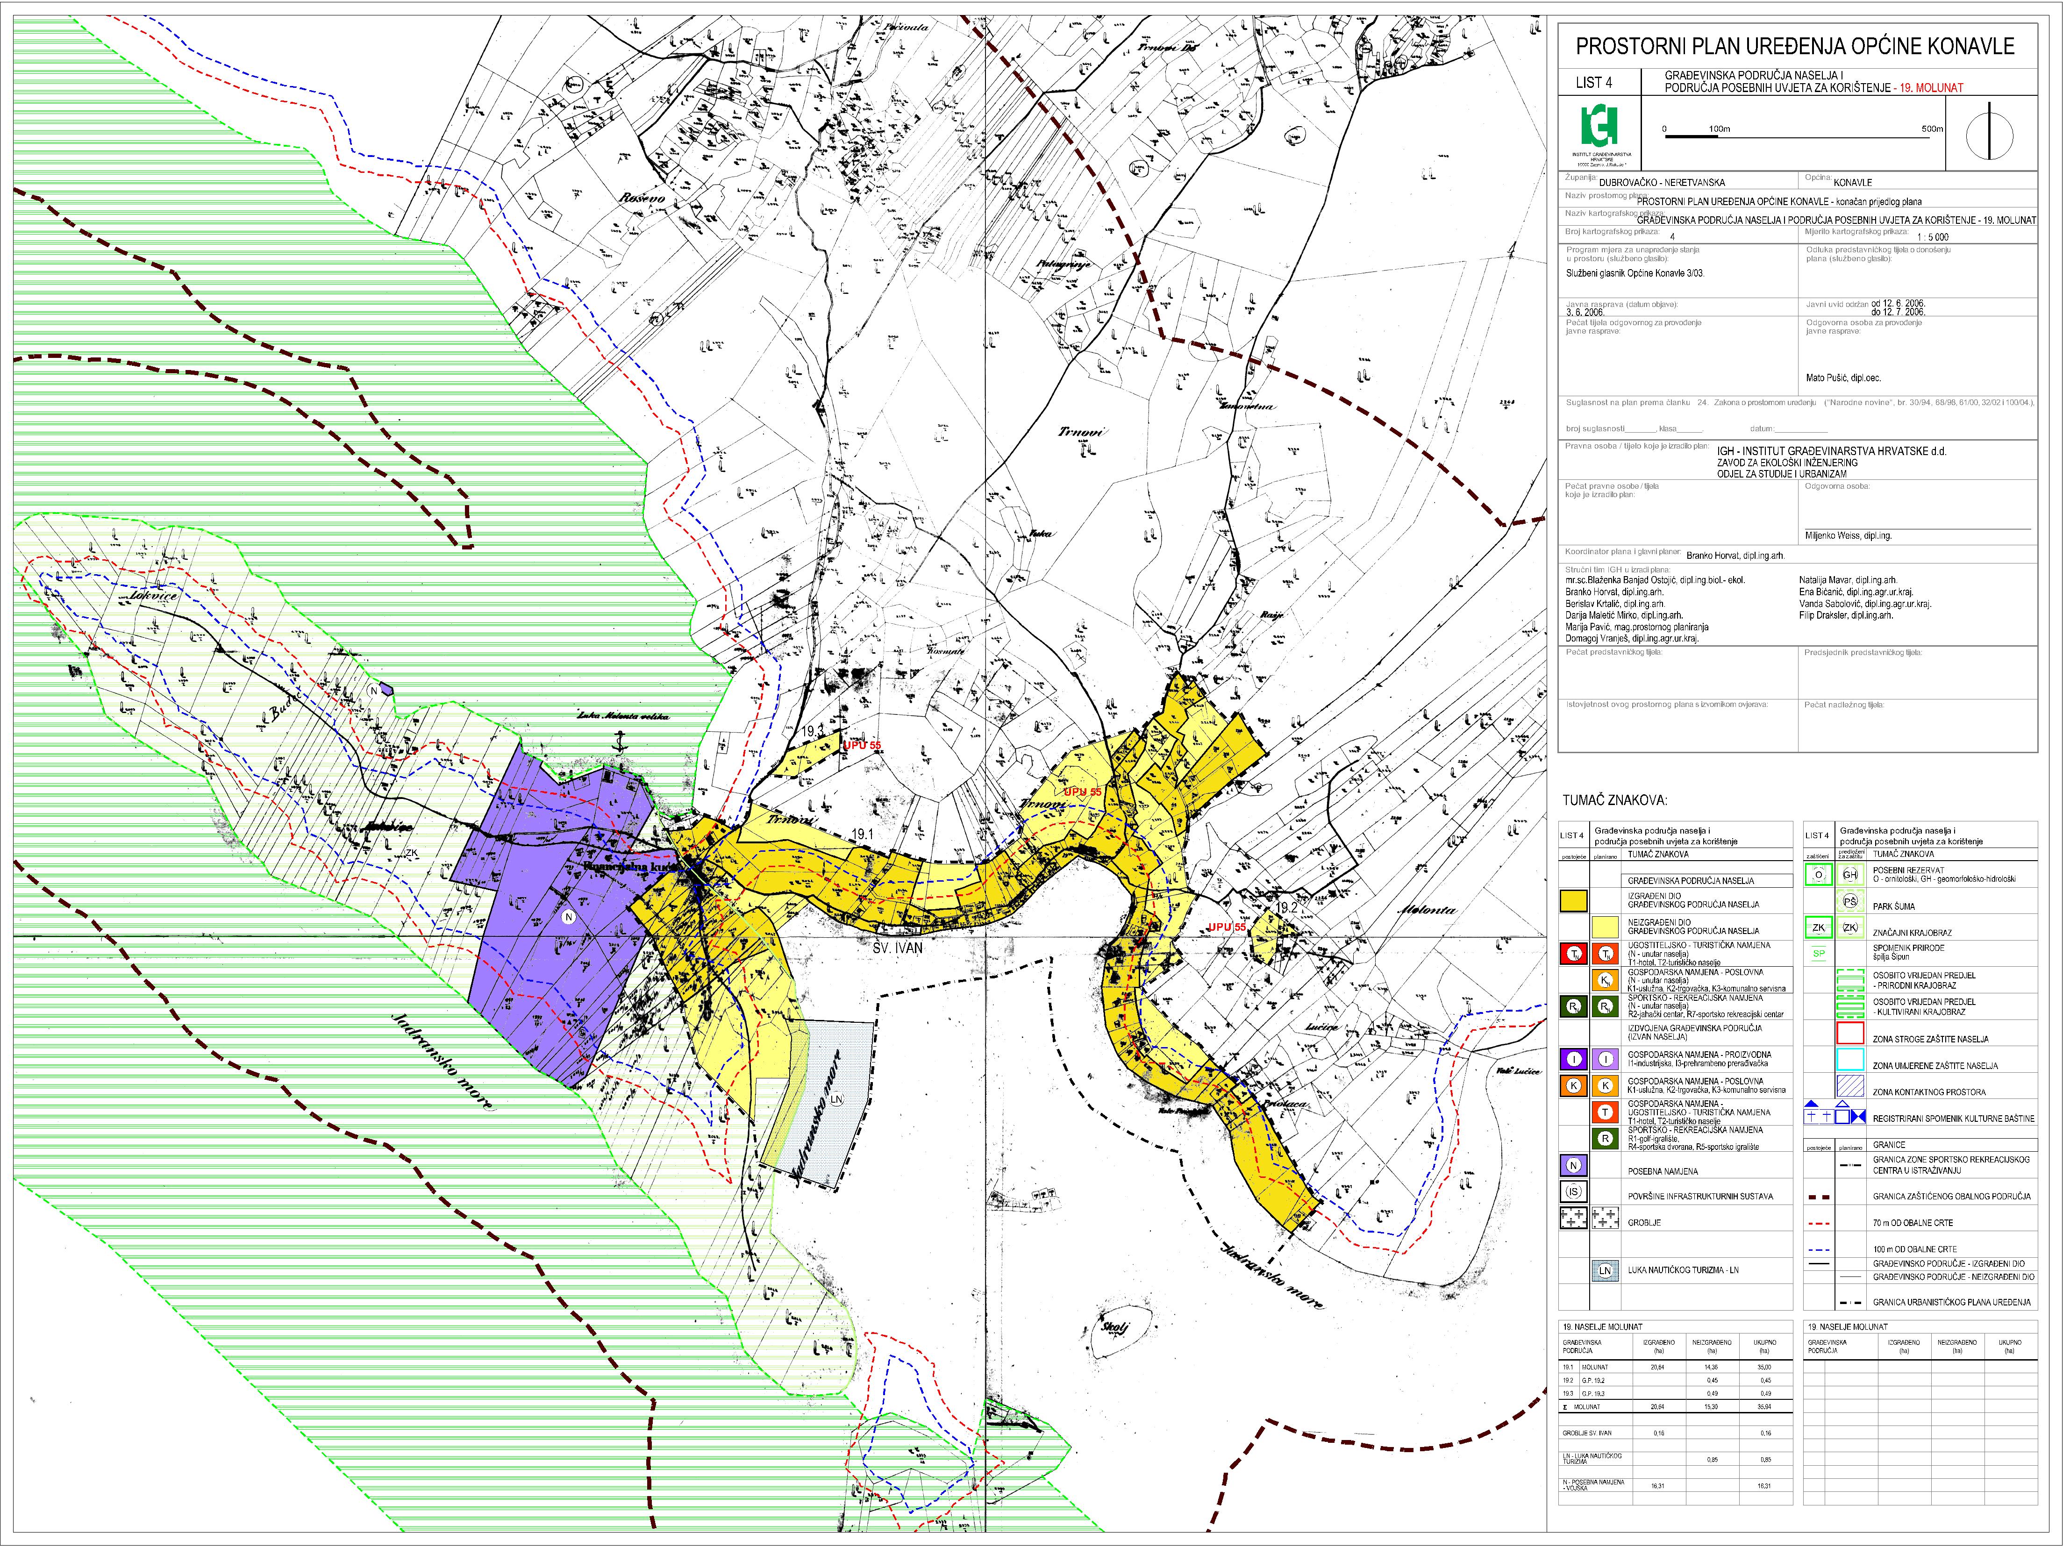The width and height of the screenshot is (2063, 1547).
Task: Click the existing red TN tourism symbol in legend
Action: [x=1573, y=953]
